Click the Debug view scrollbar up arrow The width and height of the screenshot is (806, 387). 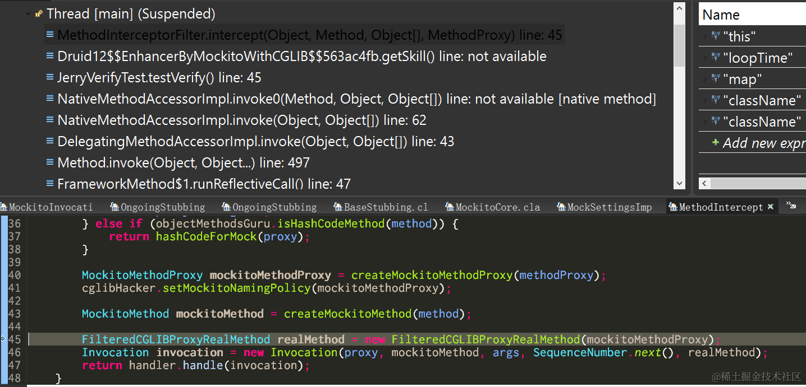pos(679,8)
